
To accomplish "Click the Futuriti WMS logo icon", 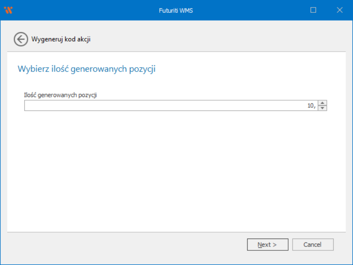I will coord(8,10).
